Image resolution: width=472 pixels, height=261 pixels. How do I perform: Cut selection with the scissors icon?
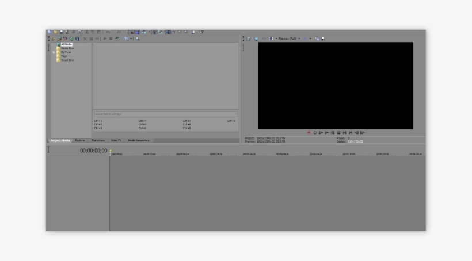87,32
